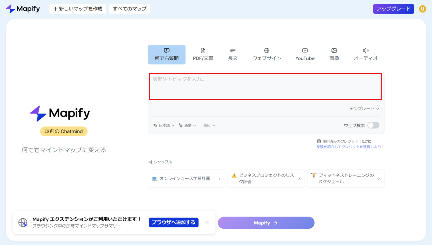Click the 質問やトピックを入力 input field
The height and width of the screenshot is (245, 432).
pos(266,86)
